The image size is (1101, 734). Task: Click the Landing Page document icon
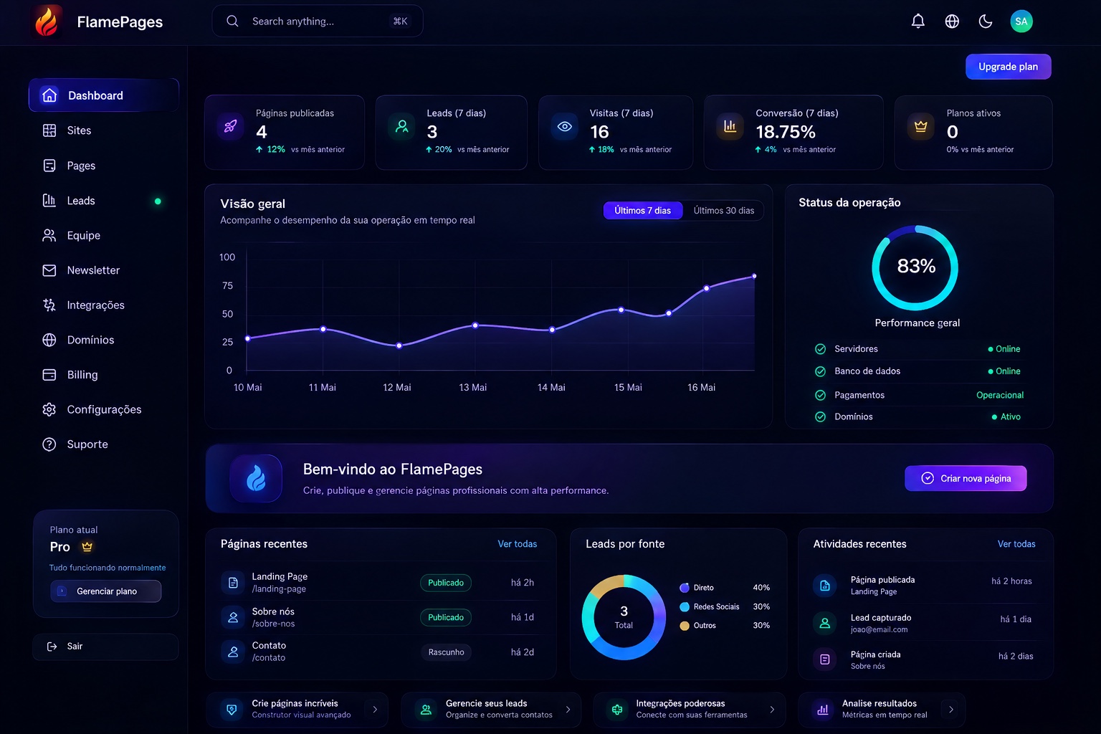233,583
